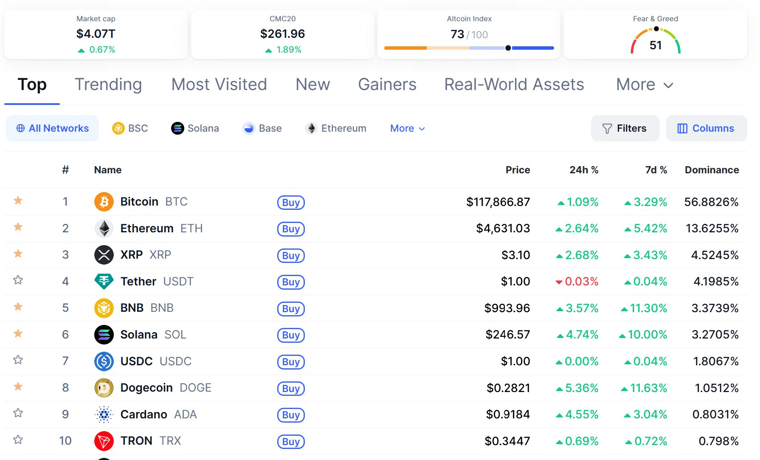The image size is (760, 460).
Task: Toggle watchlist star for Ethereum
Action: (18, 227)
